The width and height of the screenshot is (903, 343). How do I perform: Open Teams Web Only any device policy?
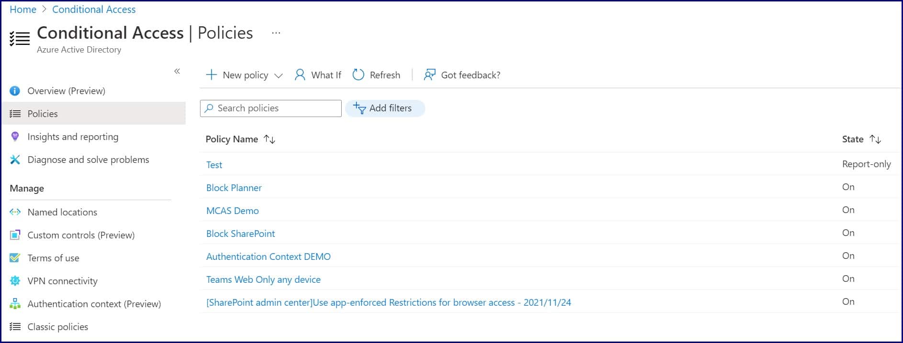[x=264, y=279]
